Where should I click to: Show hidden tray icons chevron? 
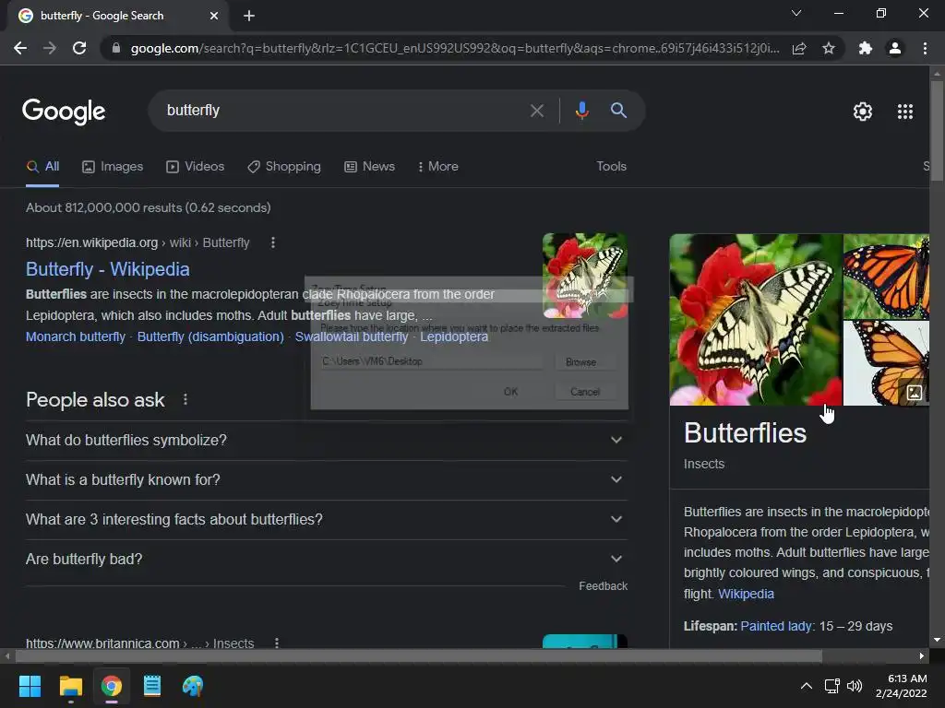(x=806, y=686)
